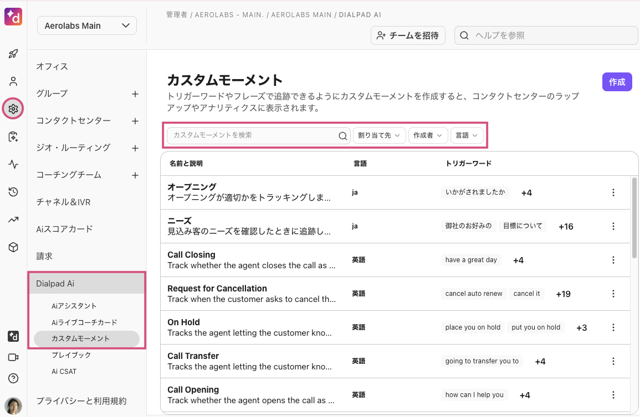
Task: Open more options for オープニング row
Action: [613, 192]
